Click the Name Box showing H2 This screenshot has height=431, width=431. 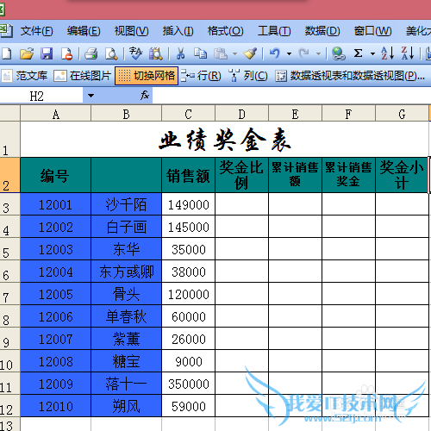click(x=41, y=96)
